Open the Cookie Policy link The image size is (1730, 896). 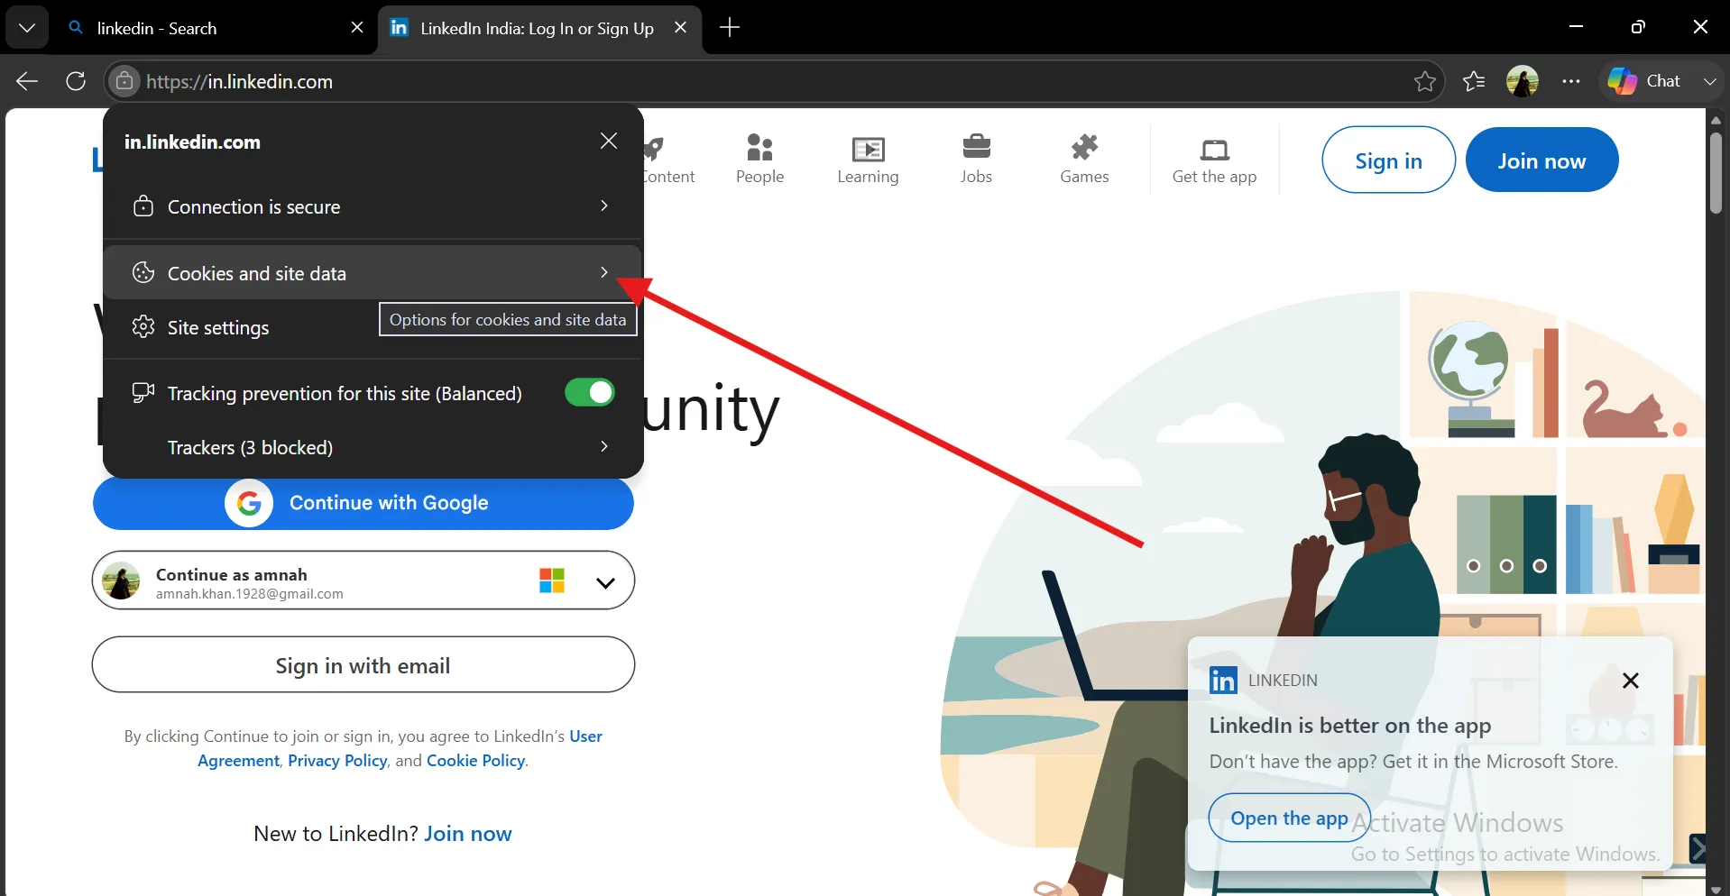tap(476, 761)
